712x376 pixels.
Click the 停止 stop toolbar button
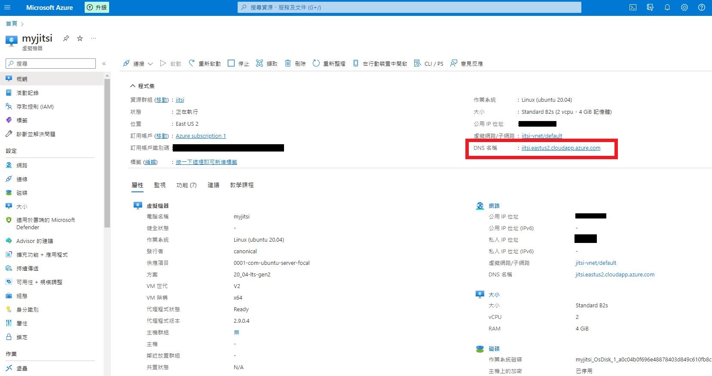(x=238, y=64)
